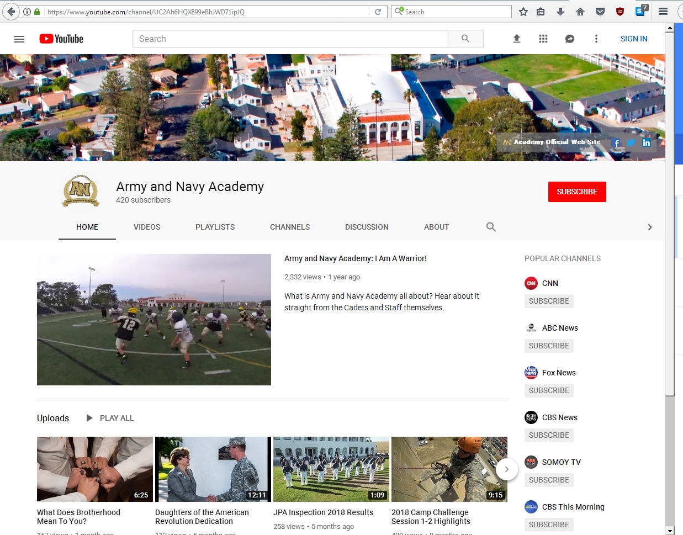
Task: Go to YouTube home via the logo
Action: tap(61, 39)
